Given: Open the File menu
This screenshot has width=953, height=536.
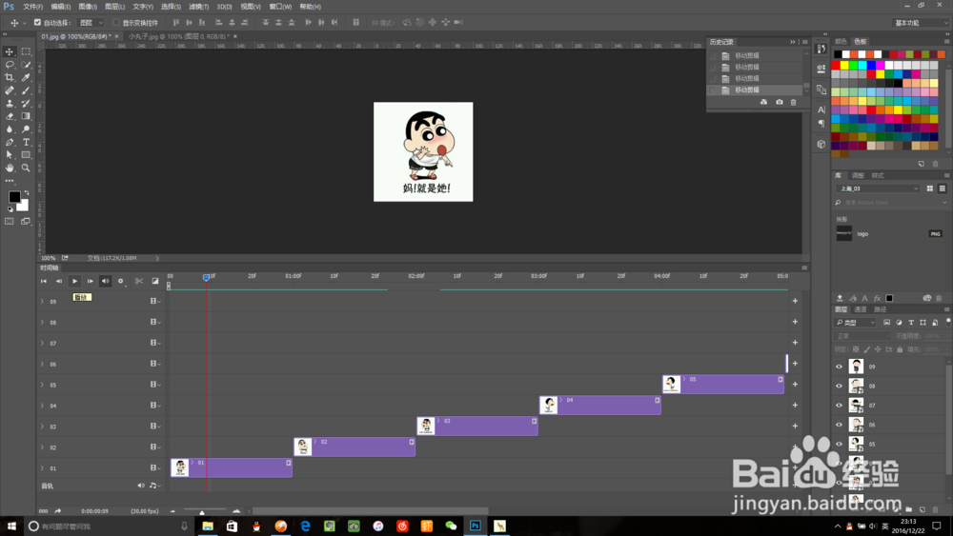Looking at the screenshot, I should 32,7.
